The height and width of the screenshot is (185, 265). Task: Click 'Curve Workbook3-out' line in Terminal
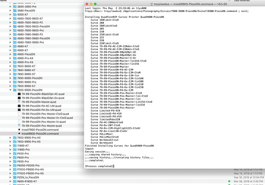104,140
